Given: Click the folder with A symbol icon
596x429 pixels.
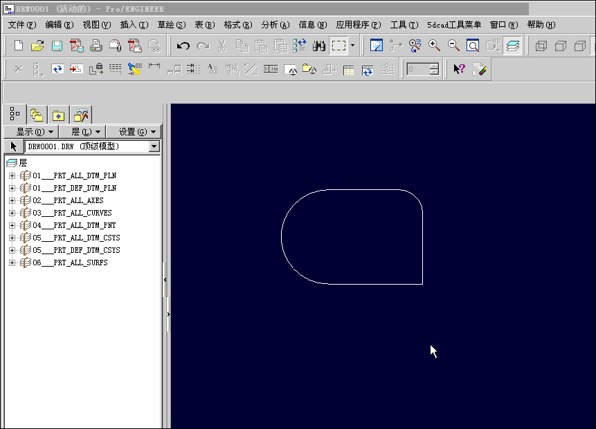Looking at the screenshot, I should click(x=309, y=69).
